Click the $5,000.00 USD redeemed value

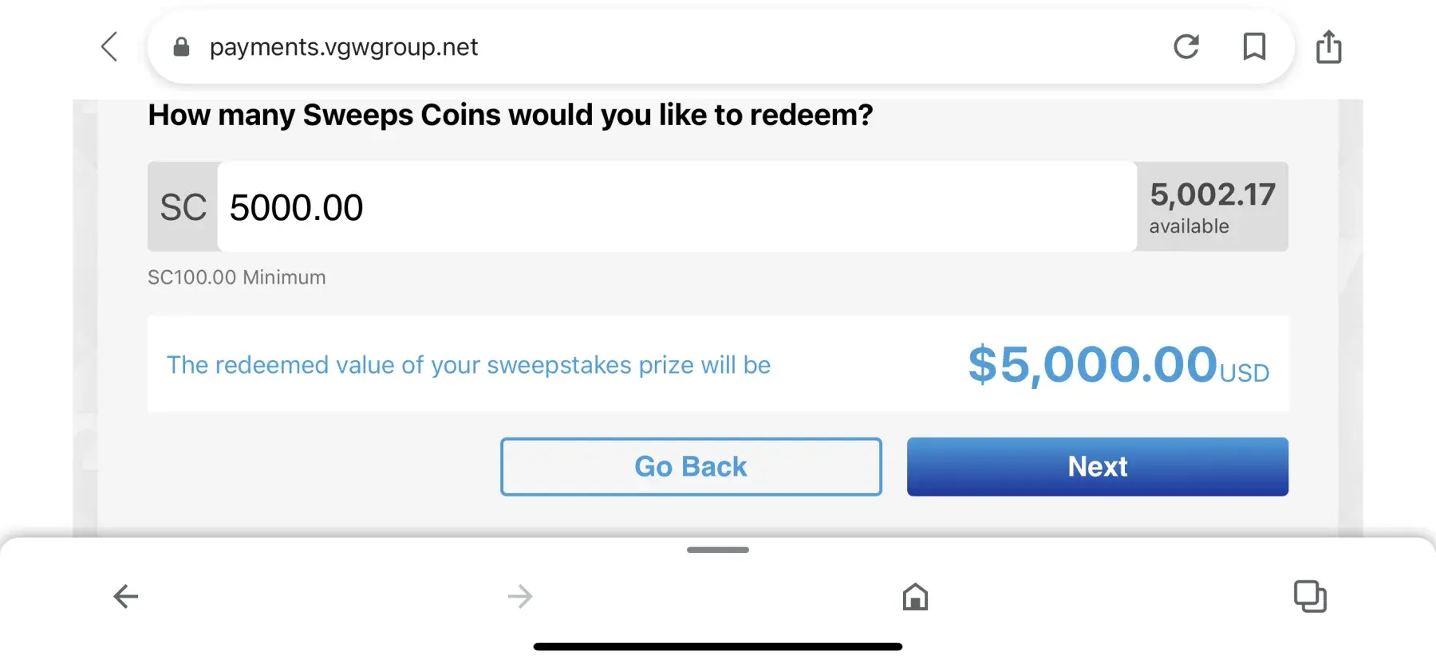1118,365
